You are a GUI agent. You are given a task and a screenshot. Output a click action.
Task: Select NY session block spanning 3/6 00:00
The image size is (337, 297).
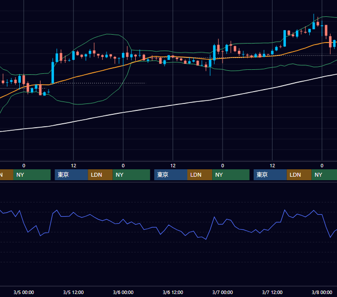tap(131, 175)
